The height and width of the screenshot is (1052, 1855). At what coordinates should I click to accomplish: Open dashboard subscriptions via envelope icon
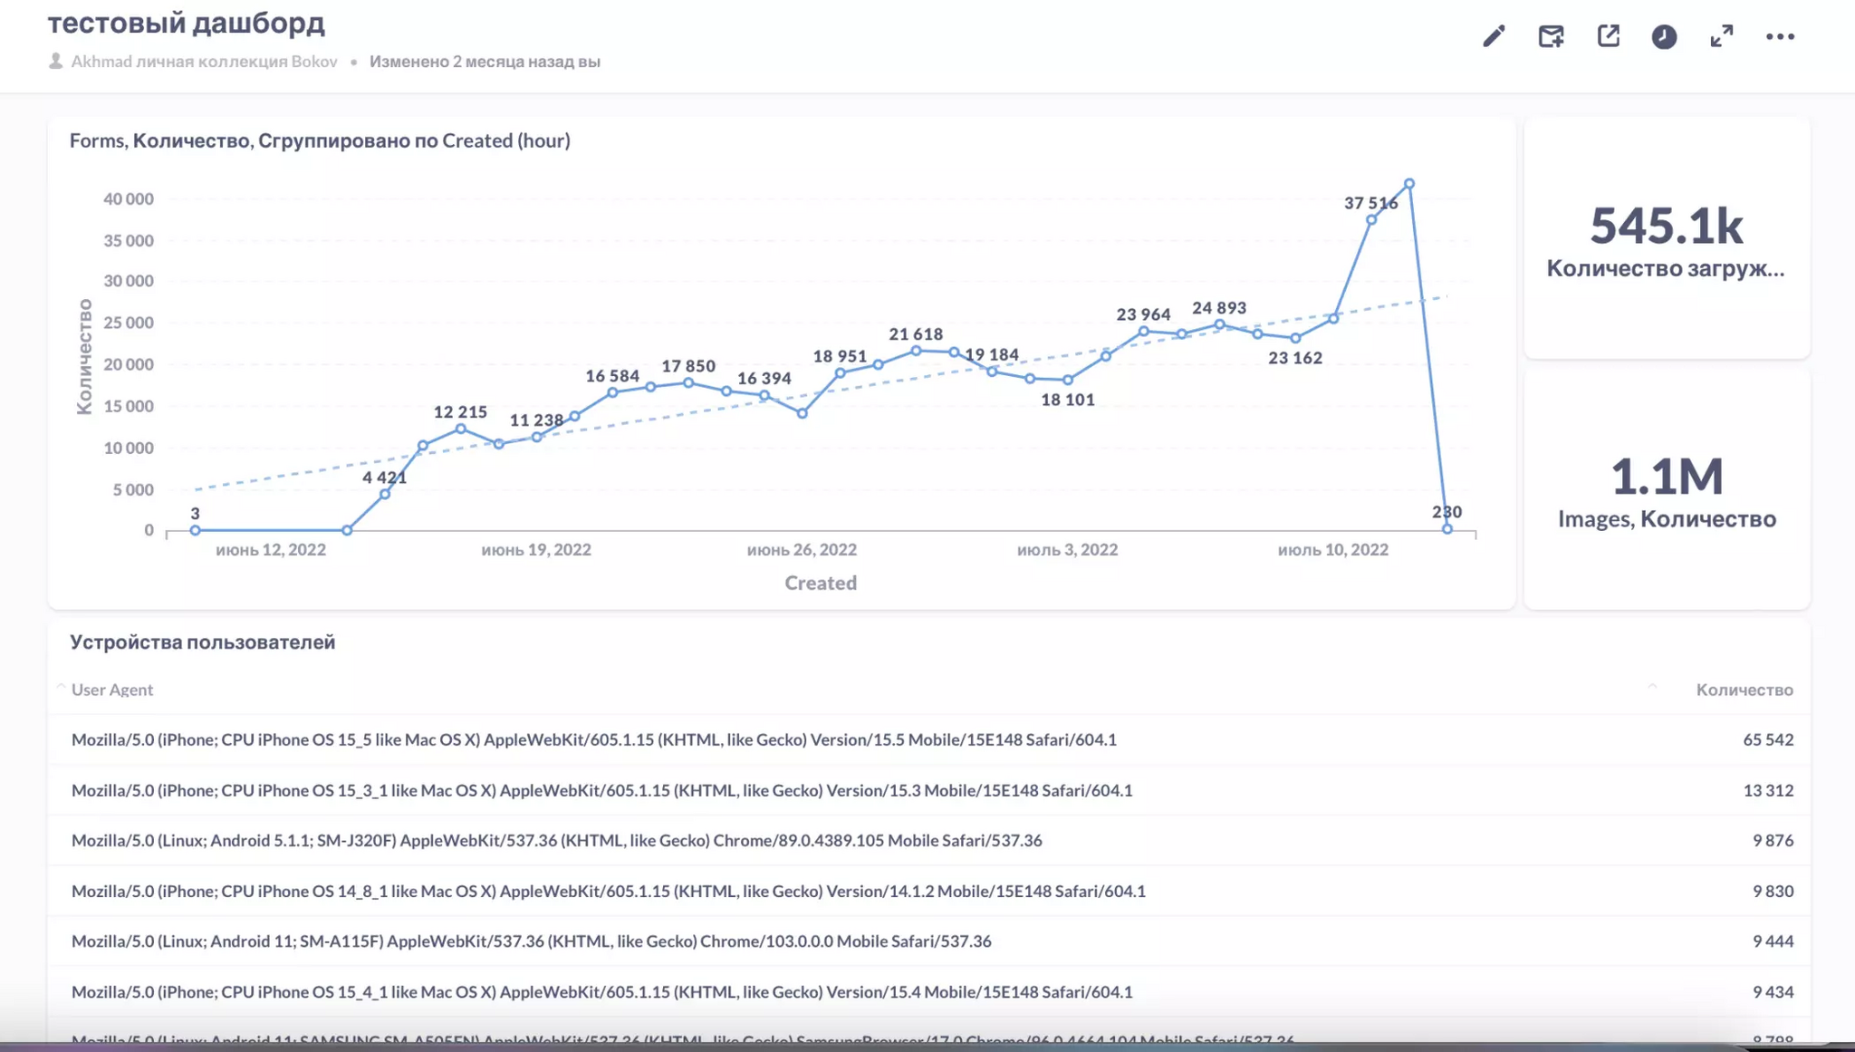[1551, 36]
